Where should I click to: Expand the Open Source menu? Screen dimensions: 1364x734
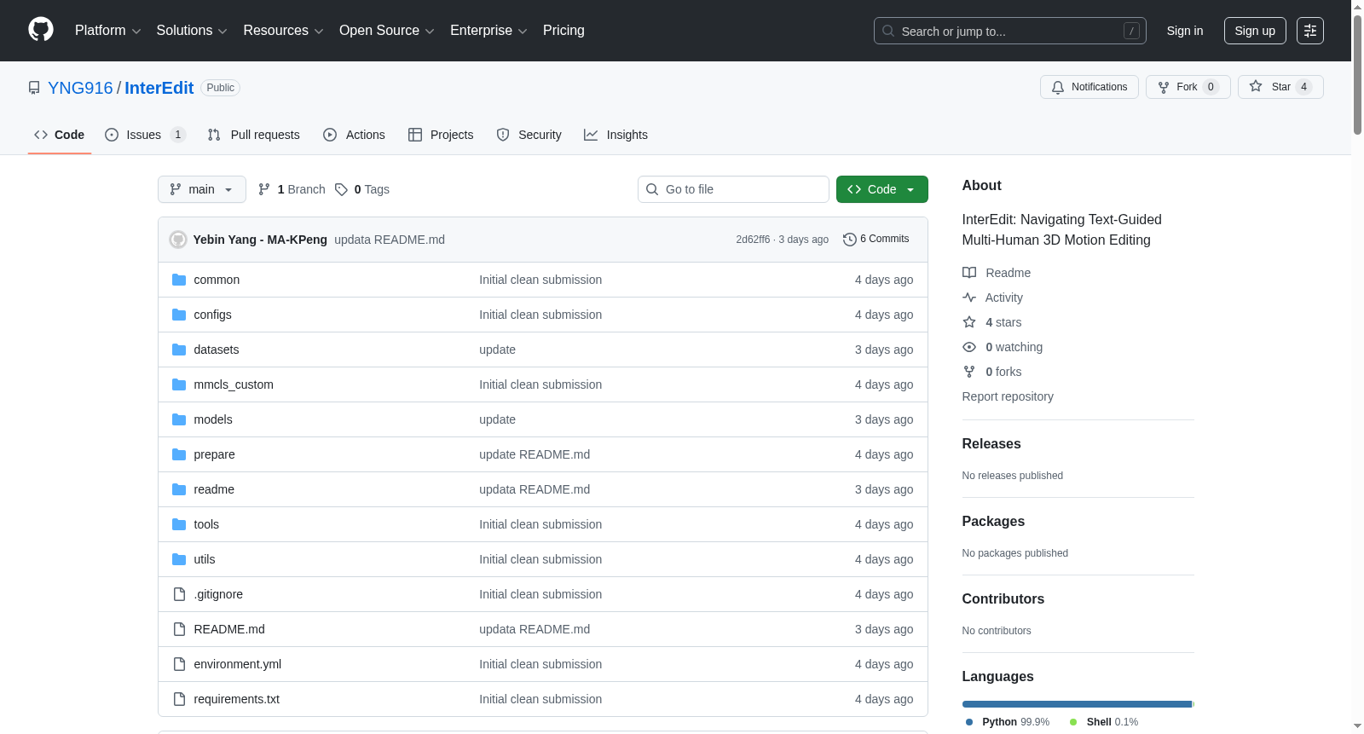[387, 31]
